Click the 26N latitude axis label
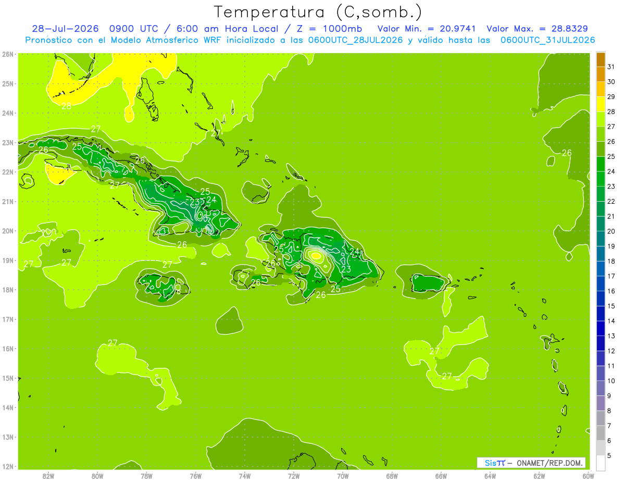Viewport: 625px width, 483px height. tap(7, 54)
